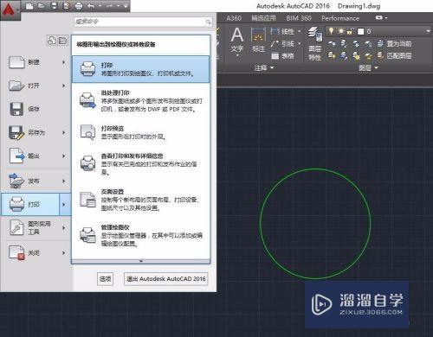Click the 退出 Autodesk AutoCAD 2016 button

pyautogui.click(x=166, y=279)
